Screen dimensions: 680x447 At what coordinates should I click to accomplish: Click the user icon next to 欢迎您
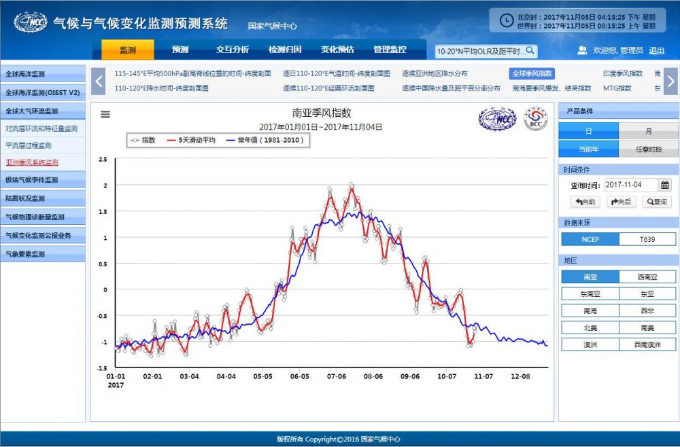tap(582, 50)
